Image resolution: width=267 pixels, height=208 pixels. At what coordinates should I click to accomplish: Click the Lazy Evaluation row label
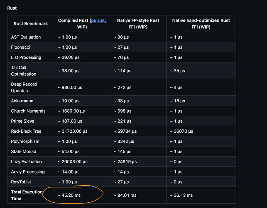click(x=27, y=161)
